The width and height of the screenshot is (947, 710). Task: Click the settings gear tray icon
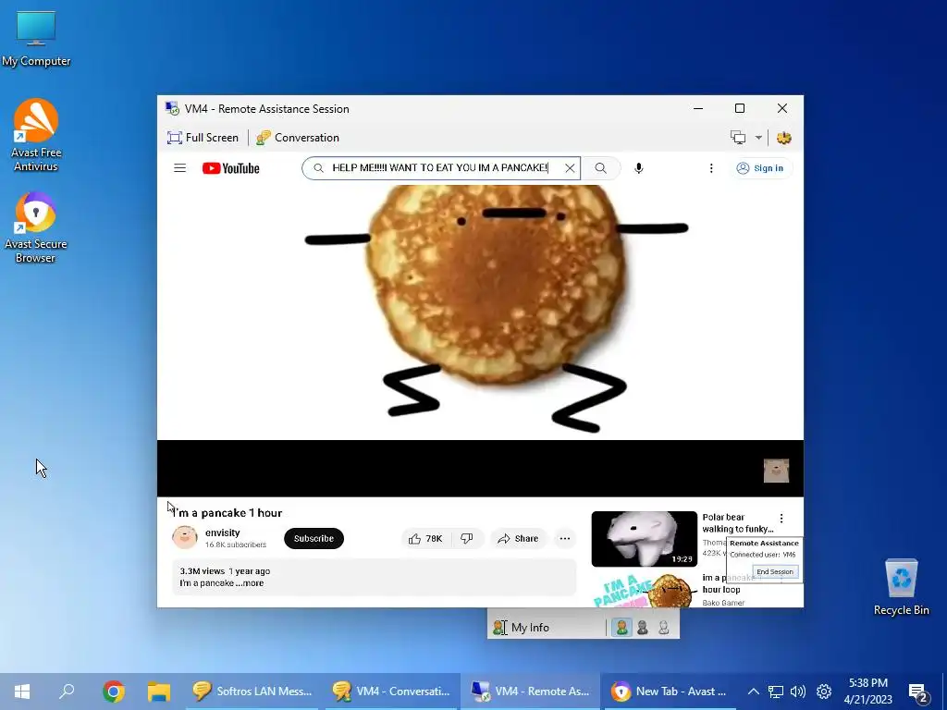coord(824,692)
